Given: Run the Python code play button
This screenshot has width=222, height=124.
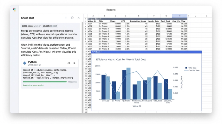Looking at the screenshot, I should (74, 63).
